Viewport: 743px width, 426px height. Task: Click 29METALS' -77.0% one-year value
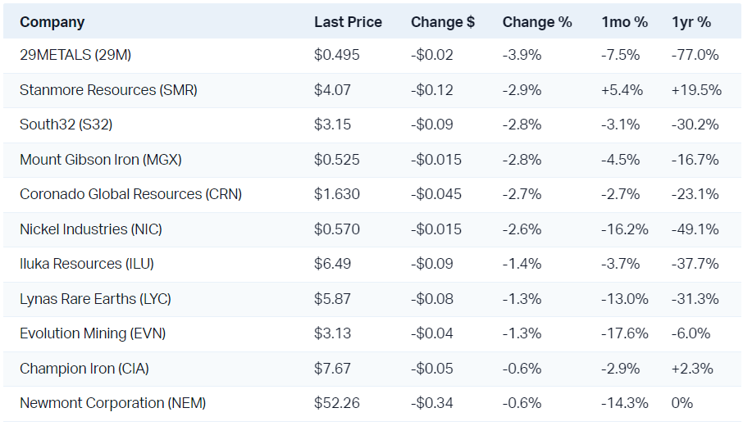pos(695,55)
